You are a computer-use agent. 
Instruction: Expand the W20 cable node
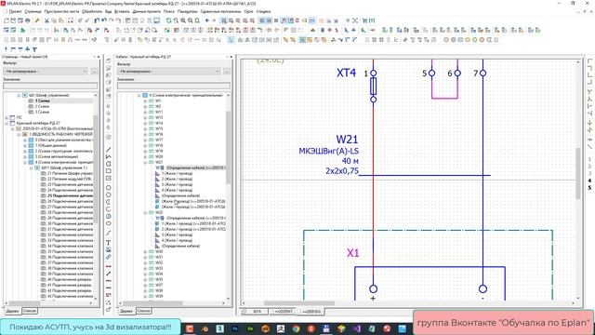[145, 156]
